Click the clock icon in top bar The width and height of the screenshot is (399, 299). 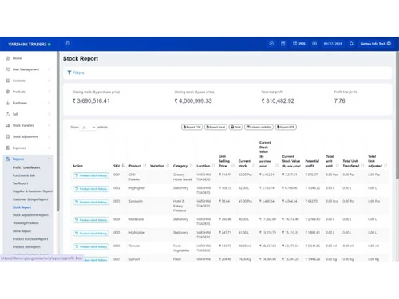pos(271,44)
